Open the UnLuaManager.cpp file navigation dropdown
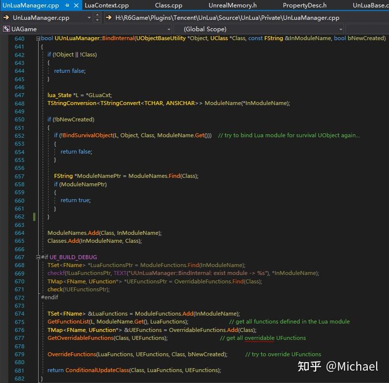Viewport: 389px width, 383px height. [89, 18]
